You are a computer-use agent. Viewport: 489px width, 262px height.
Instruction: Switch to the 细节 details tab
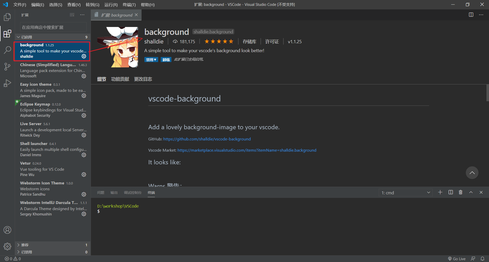click(x=102, y=79)
